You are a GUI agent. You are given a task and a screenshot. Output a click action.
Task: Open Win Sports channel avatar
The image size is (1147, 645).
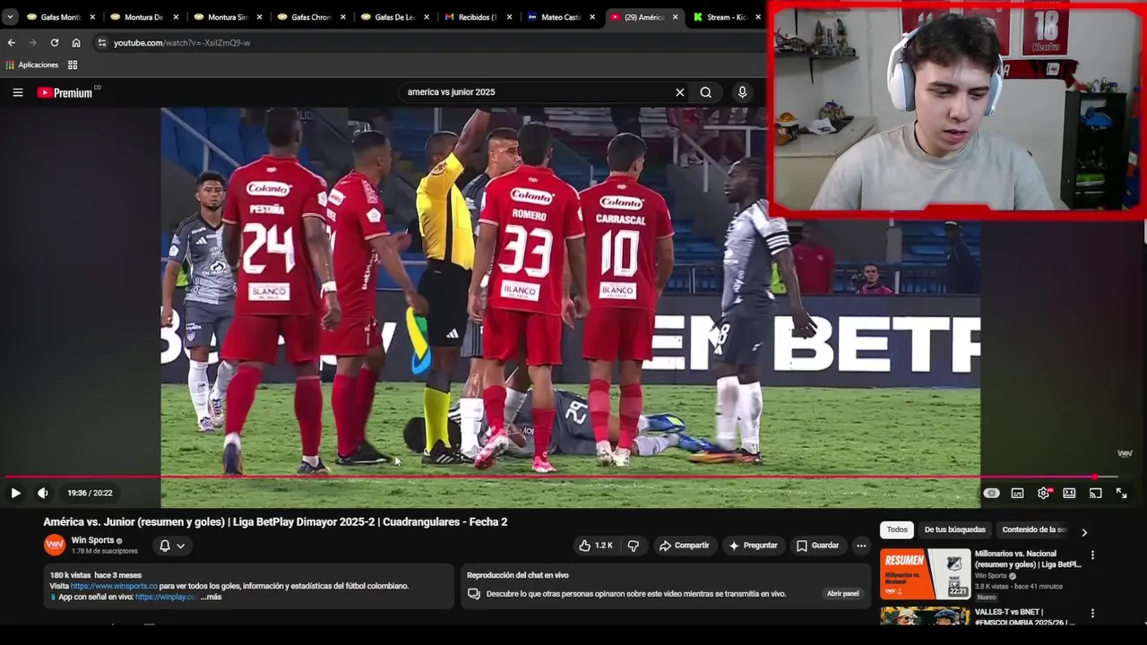pos(55,545)
